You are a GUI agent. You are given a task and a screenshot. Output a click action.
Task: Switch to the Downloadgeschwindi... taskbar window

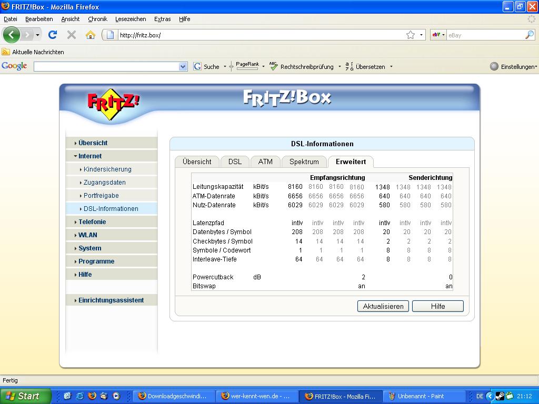click(x=174, y=396)
